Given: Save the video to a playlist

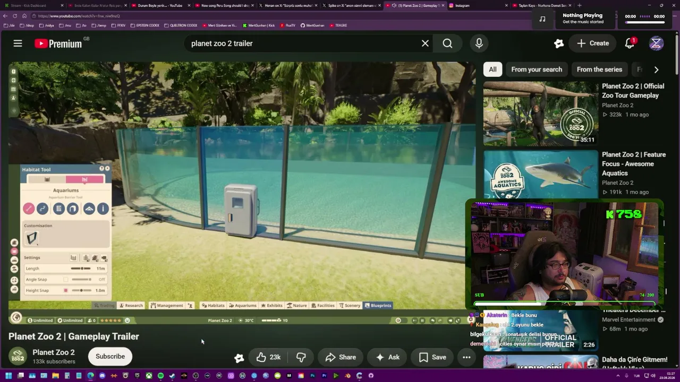Looking at the screenshot, I should (432, 357).
